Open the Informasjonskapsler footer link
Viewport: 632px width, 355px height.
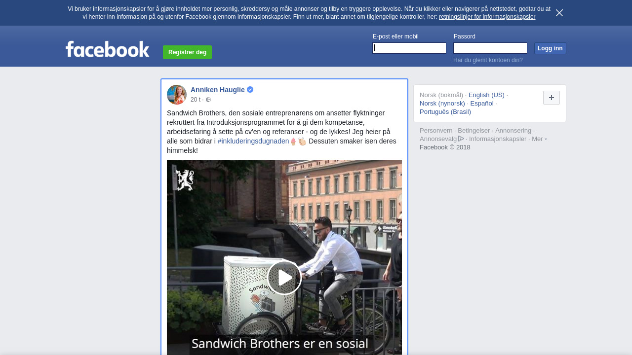pyautogui.click(x=498, y=139)
